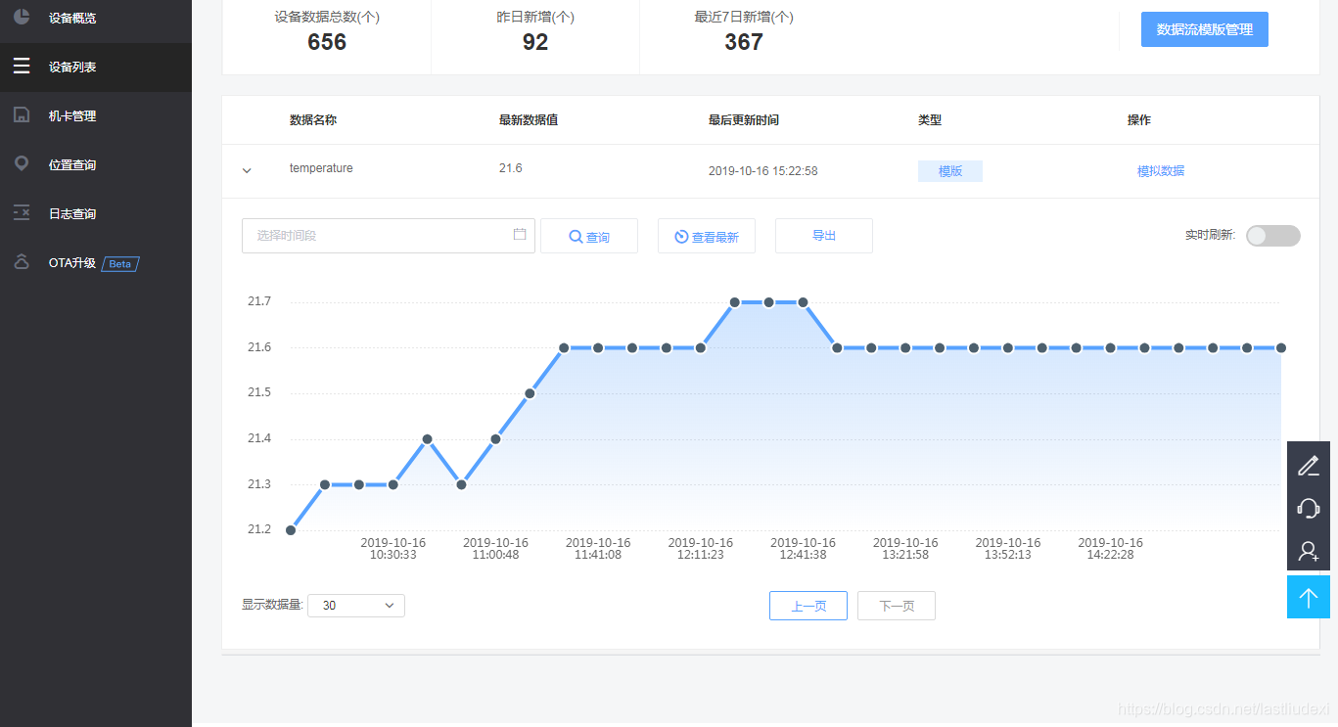Click the x-axis label 2019-10-16 10:30:33

click(x=393, y=549)
